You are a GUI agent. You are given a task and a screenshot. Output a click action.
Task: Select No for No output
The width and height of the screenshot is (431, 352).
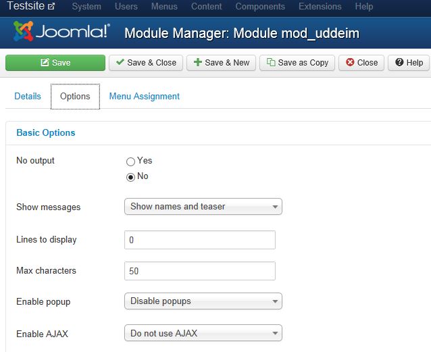(130, 177)
